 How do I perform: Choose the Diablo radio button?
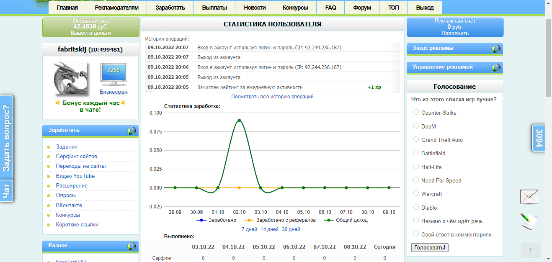coord(416,207)
